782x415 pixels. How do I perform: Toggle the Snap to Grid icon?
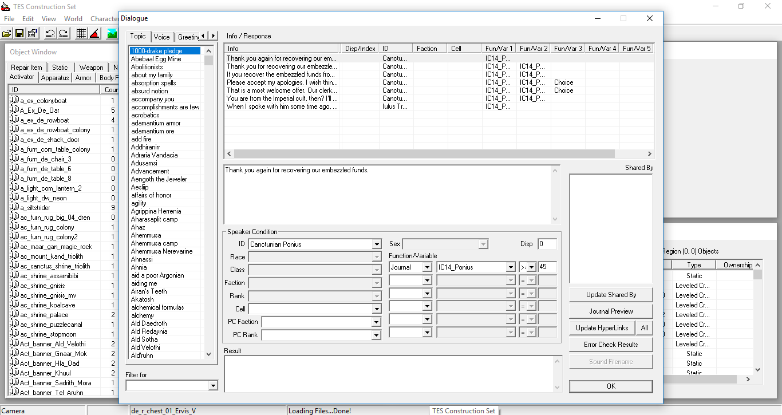81,33
